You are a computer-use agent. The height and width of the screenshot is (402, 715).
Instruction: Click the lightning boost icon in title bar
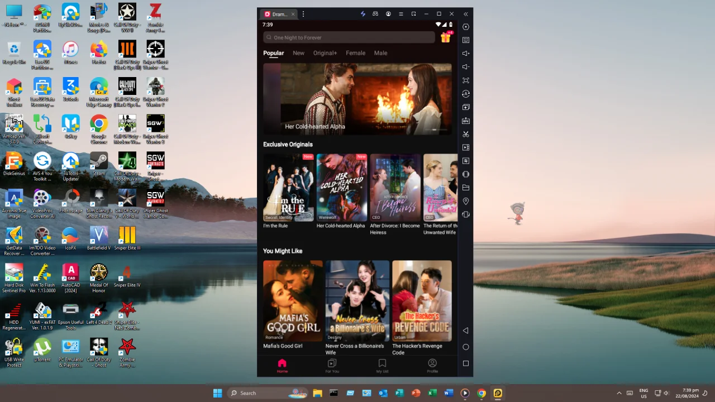(x=363, y=14)
